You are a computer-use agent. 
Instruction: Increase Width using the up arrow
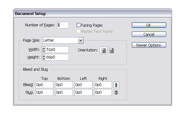pos(44,48)
